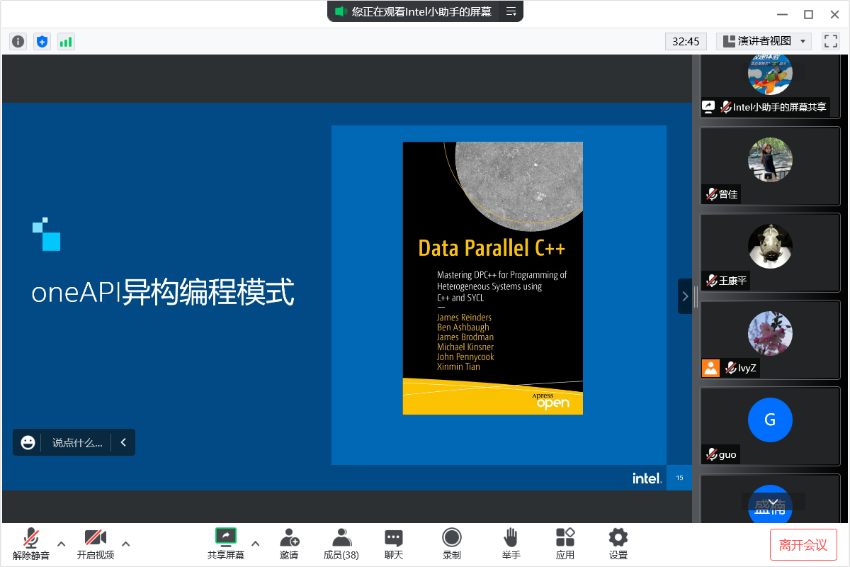Open the Chat (聊天) panel
Viewport: 850px width, 567px height.
pyautogui.click(x=394, y=544)
